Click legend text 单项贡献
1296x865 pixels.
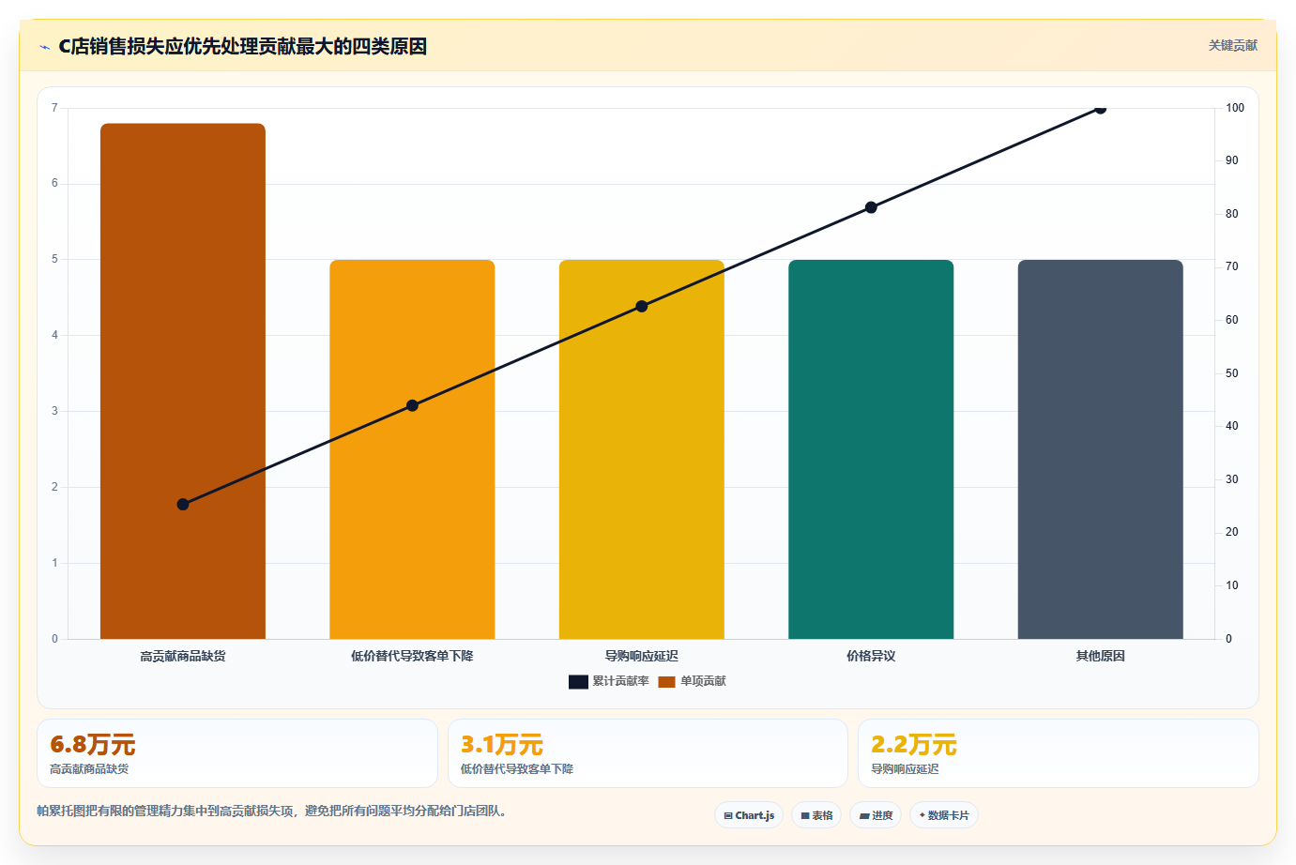pos(703,681)
